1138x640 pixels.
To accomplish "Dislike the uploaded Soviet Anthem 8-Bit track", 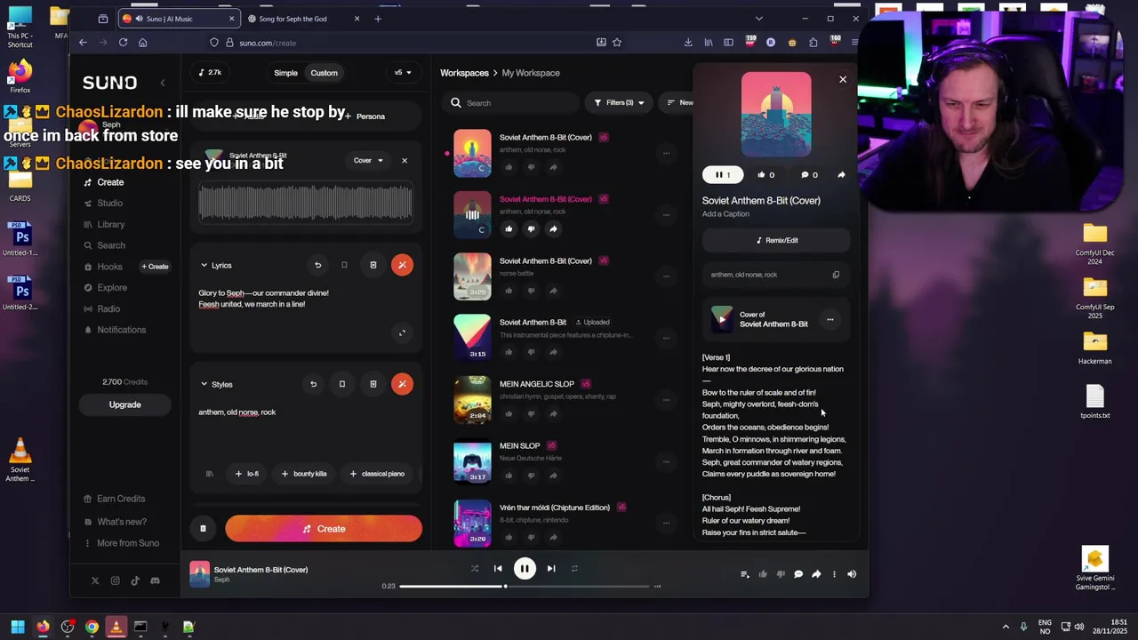I will coord(531,352).
